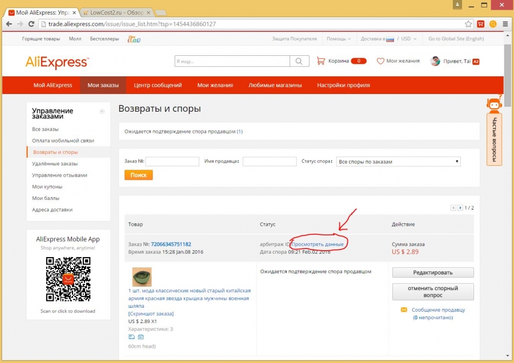Click the heart wishlist icon
This screenshot has height=363, width=514.
pyautogui.click(x=380, y=61)
